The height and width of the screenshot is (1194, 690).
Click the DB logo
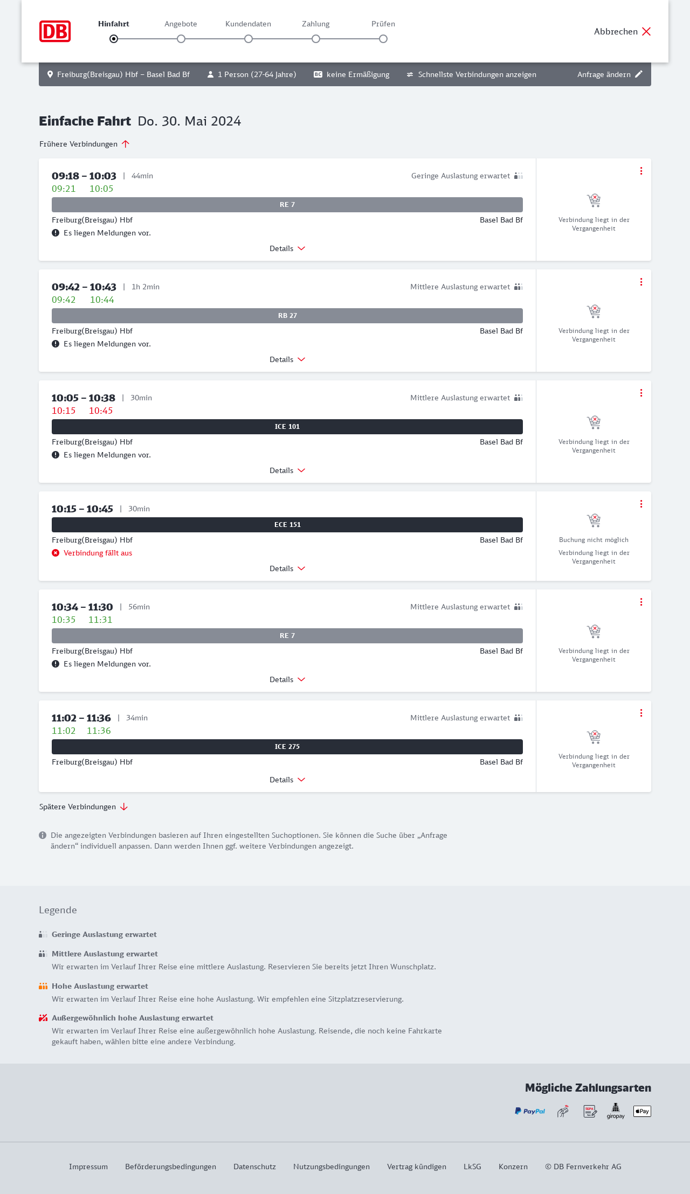[55, 31]
